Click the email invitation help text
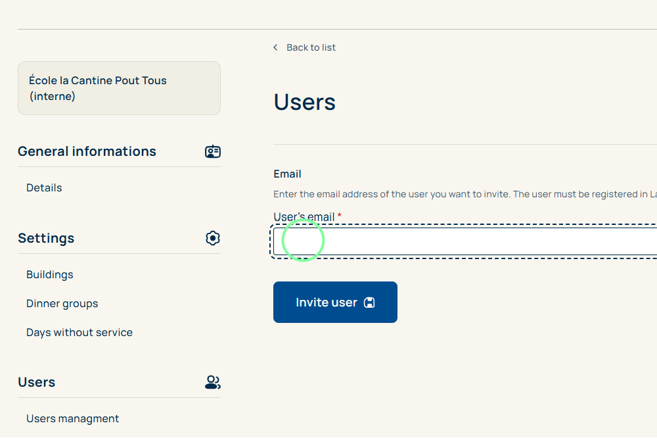The width and height of the screenshot is (657, 438). (465, 194)
